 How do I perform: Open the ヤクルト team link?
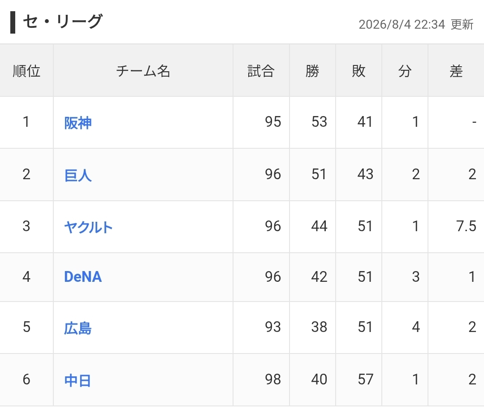coord(88,227)
